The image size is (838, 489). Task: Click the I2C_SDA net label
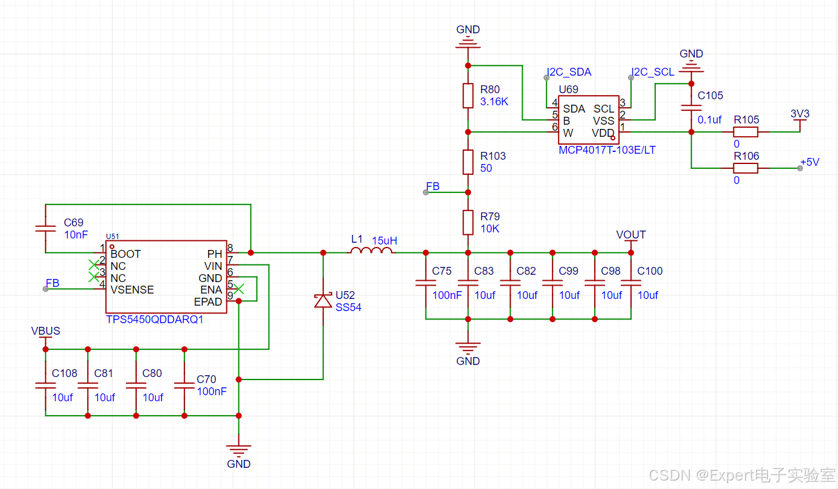pyautogui.click(x=569, y=72)
